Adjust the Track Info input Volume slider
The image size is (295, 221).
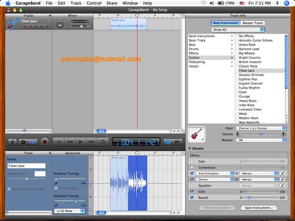[x=261, y=135]
